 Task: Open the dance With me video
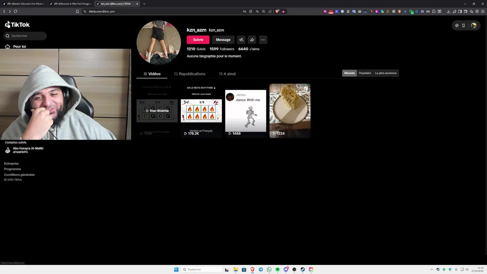246,111
